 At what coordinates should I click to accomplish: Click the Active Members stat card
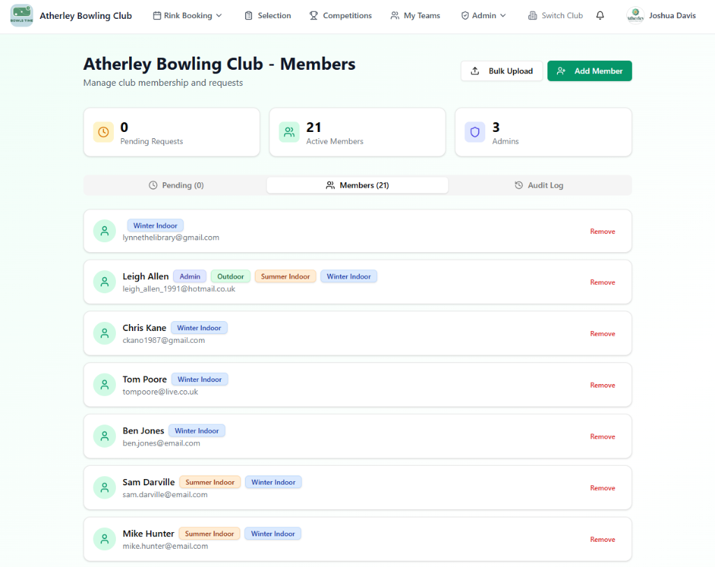tap(357, 132)
